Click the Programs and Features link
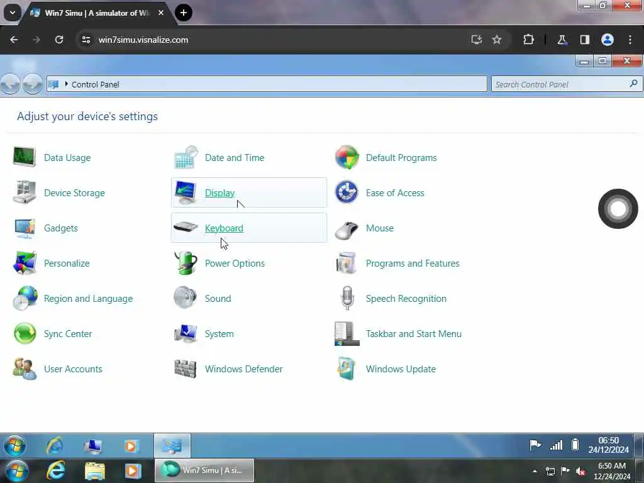Viewport: 644px width, 483px height. point(413,264)
